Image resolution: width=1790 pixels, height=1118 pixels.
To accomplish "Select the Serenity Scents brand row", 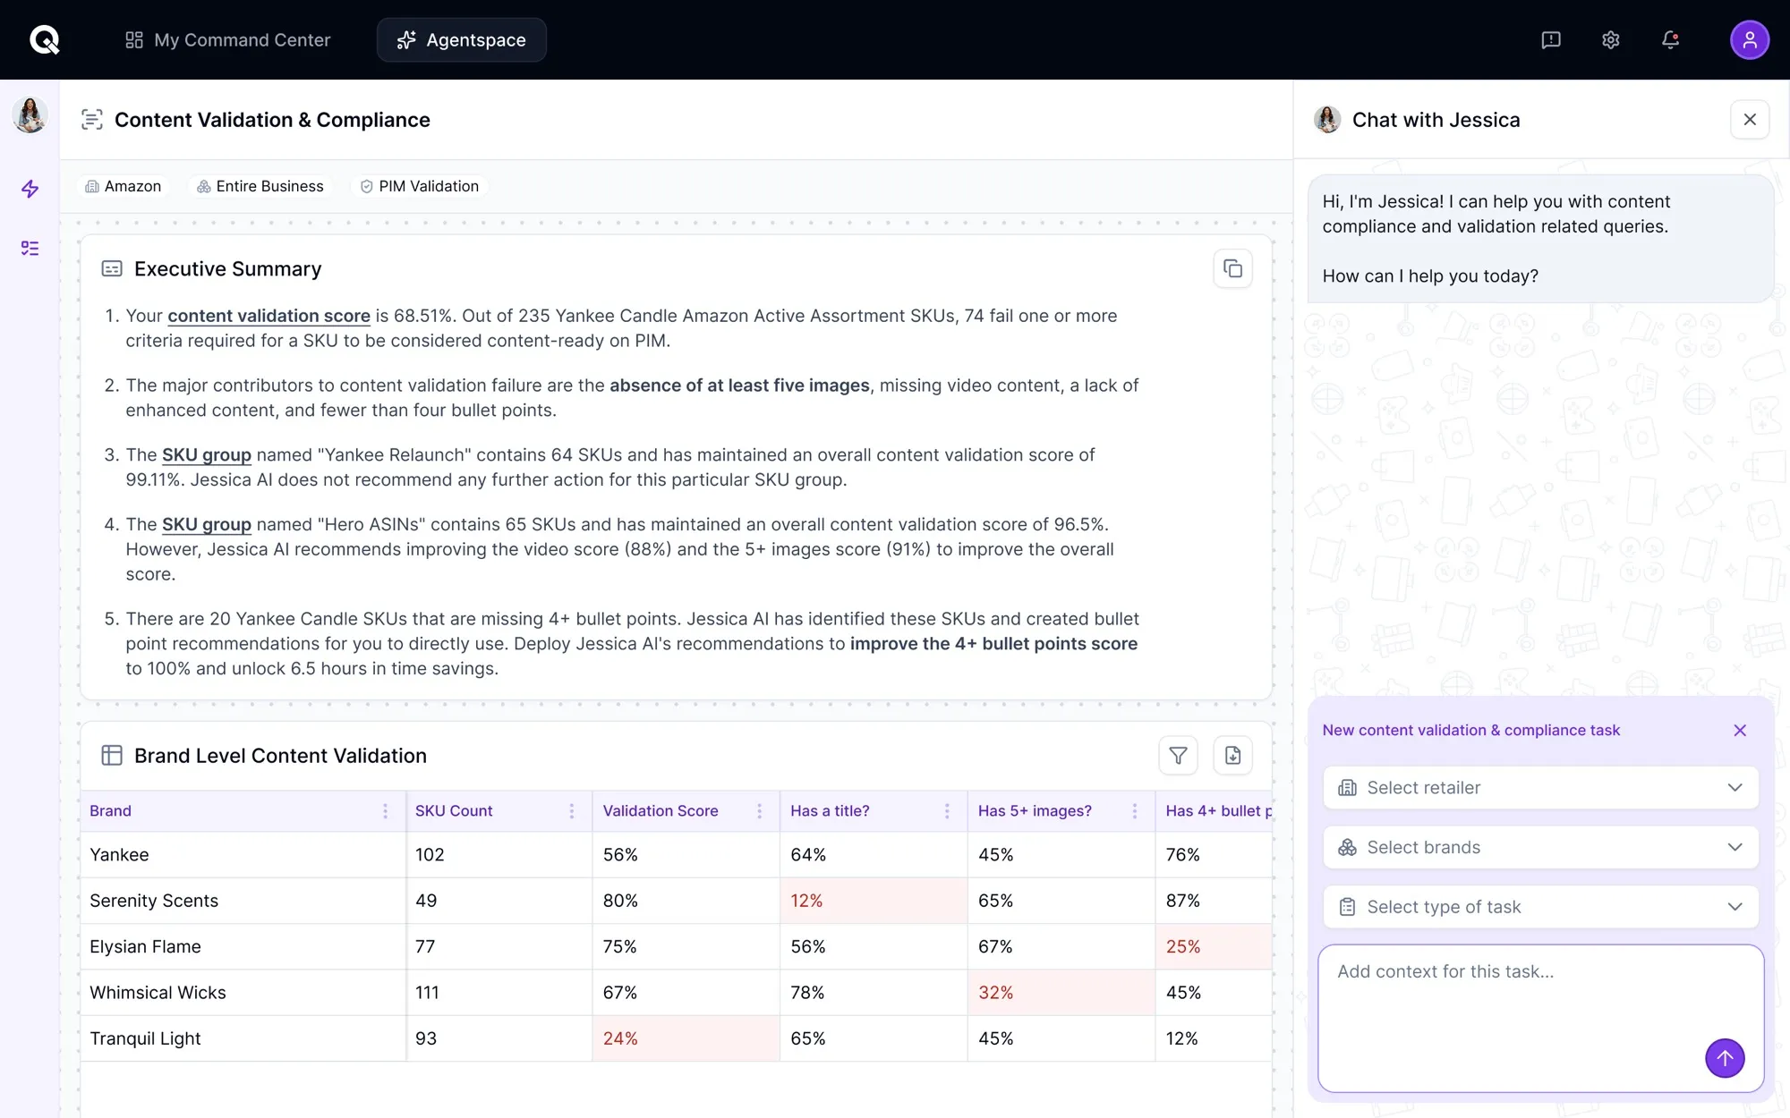I will pos(676,901).
